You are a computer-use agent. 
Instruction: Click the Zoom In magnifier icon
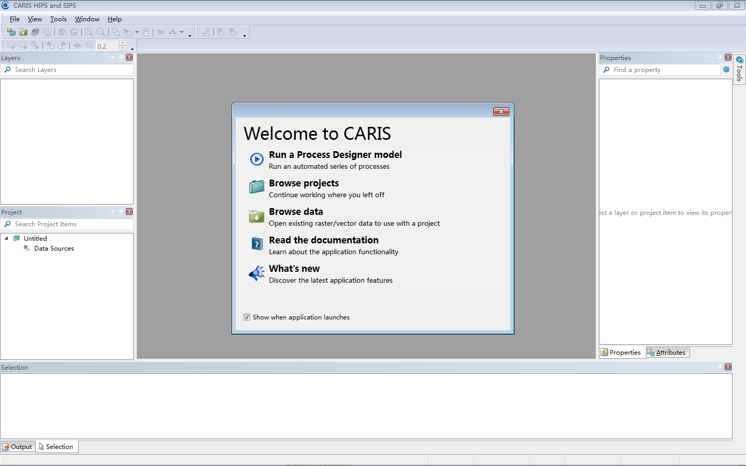(x=89, y=32)
